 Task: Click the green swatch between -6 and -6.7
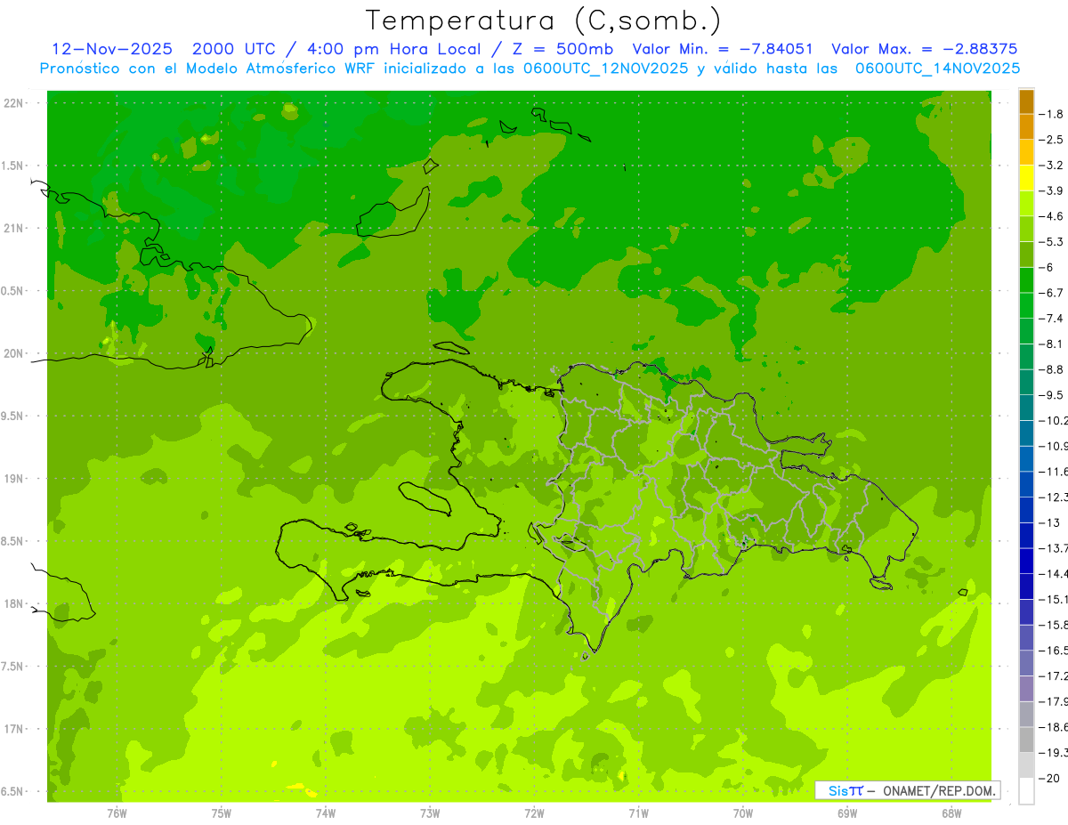[x=1026, y=280]
